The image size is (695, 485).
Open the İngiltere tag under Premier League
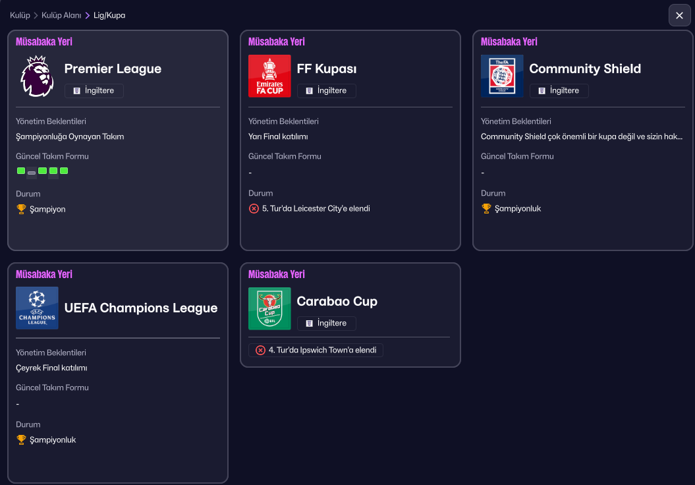(94, 91)
